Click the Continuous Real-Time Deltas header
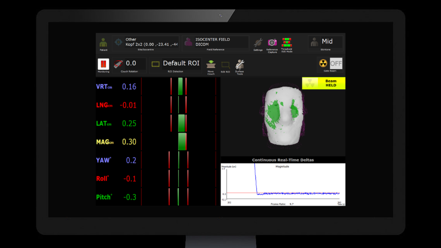 [x=283, y=160]
